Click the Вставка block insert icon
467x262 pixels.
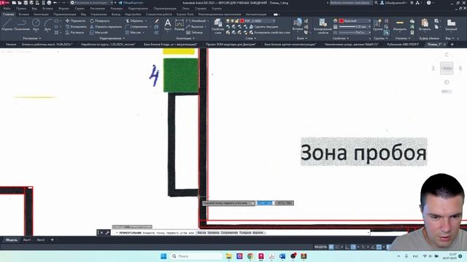click(x=298, y=25)
